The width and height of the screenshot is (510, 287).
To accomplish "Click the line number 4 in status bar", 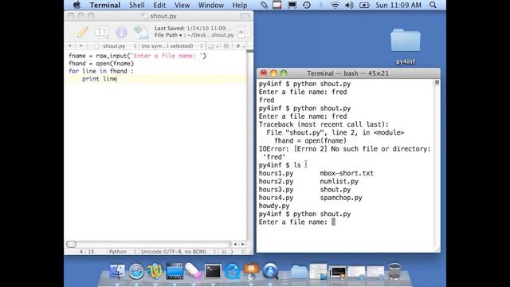I will pyautogui.click(x=80, y=252).
